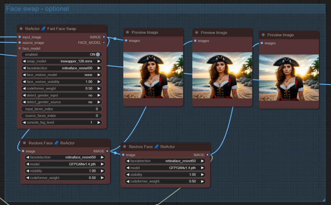The width and height of the screenshot is (331, 205).
Task: Click the right Restore Face IMAGE output port
Action: point(208,155)
